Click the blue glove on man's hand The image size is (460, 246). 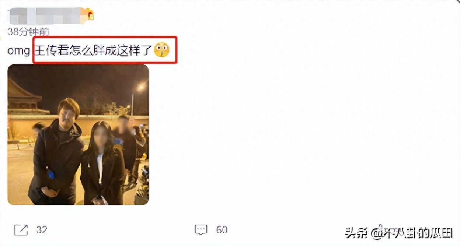pyautogui.click(x=50, y=173)
